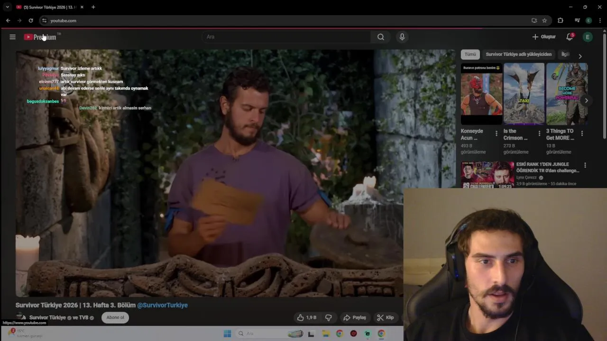Click the Oluştur create button

point(544,37)
